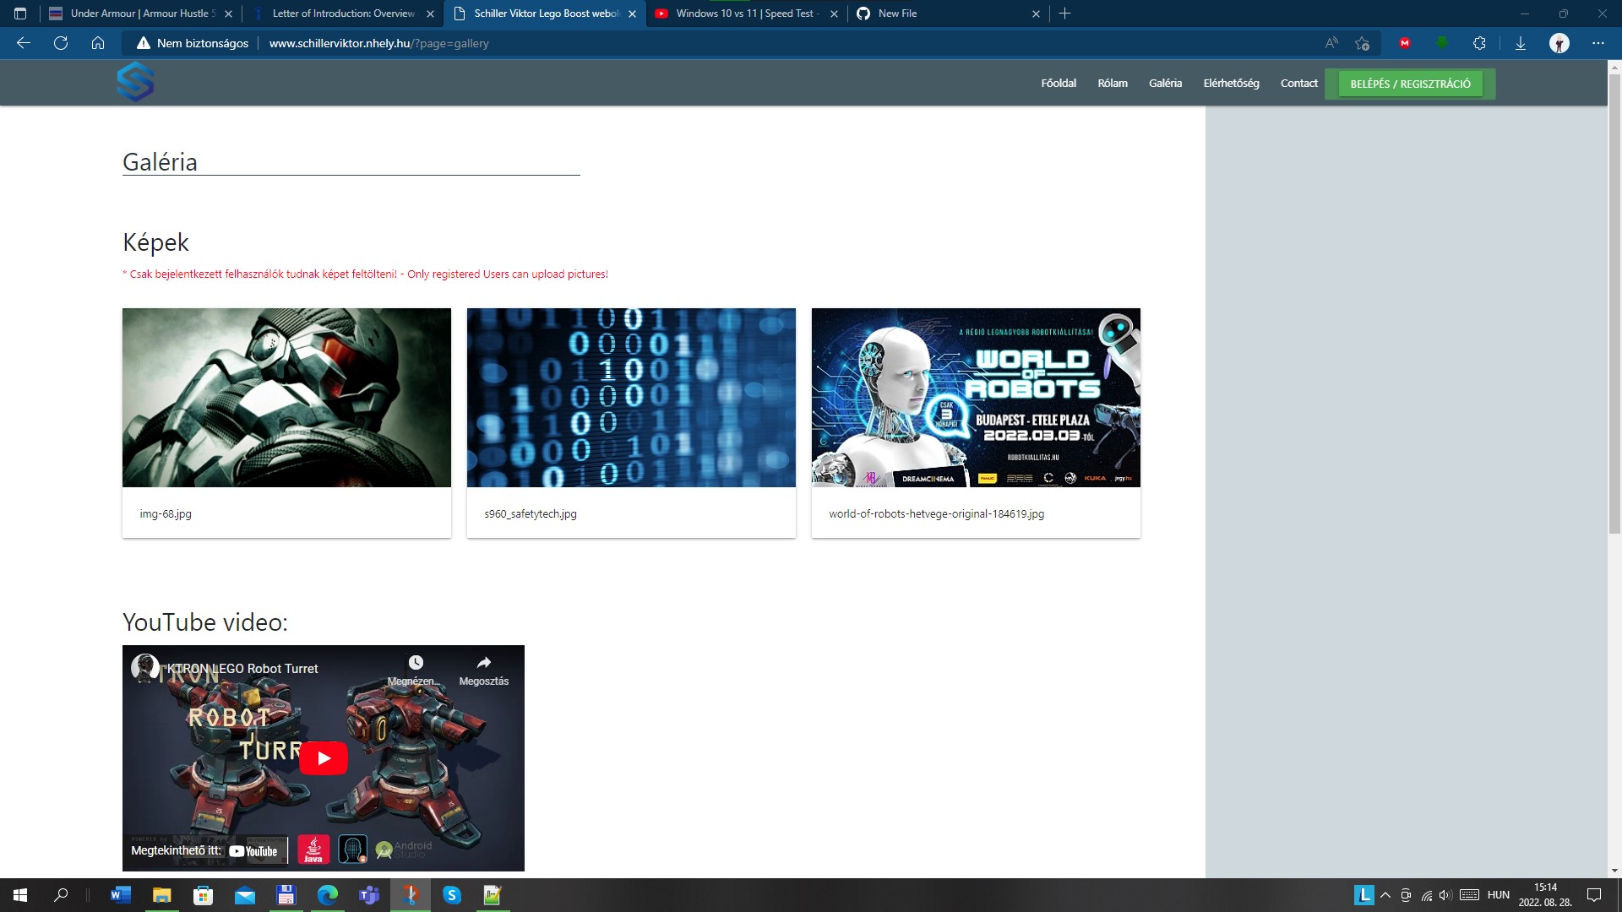
Task: Expand hidden icons in the system tray
Action: (x=1385, y=896)
